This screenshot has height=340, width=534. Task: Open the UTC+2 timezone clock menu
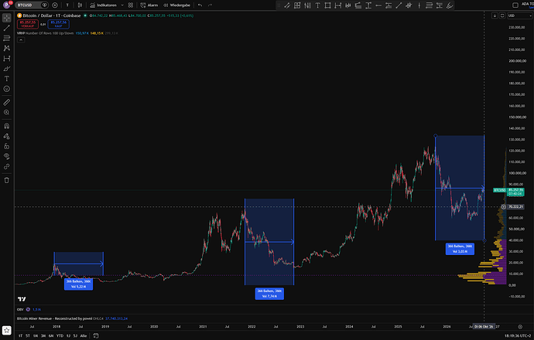tap(517, 336)
